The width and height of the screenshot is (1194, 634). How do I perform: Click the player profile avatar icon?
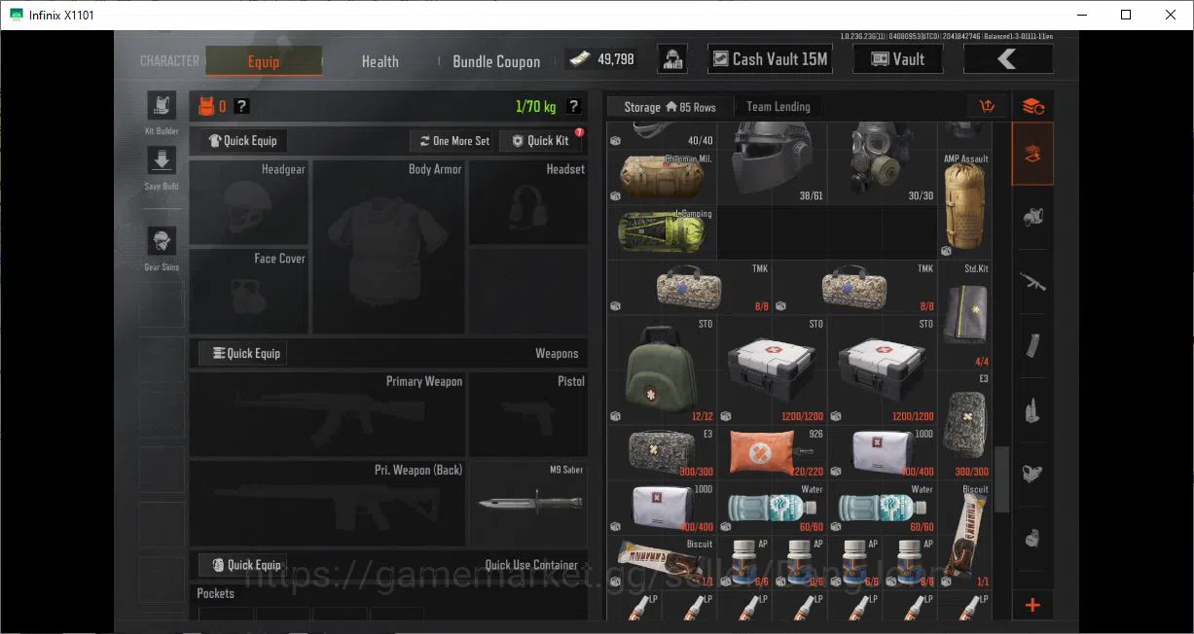(673, 59)
